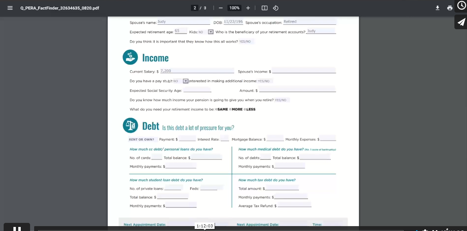Viewport: 467px width, 231px height.
Task: Click the spouse DOB field
Action: [233, 22]
